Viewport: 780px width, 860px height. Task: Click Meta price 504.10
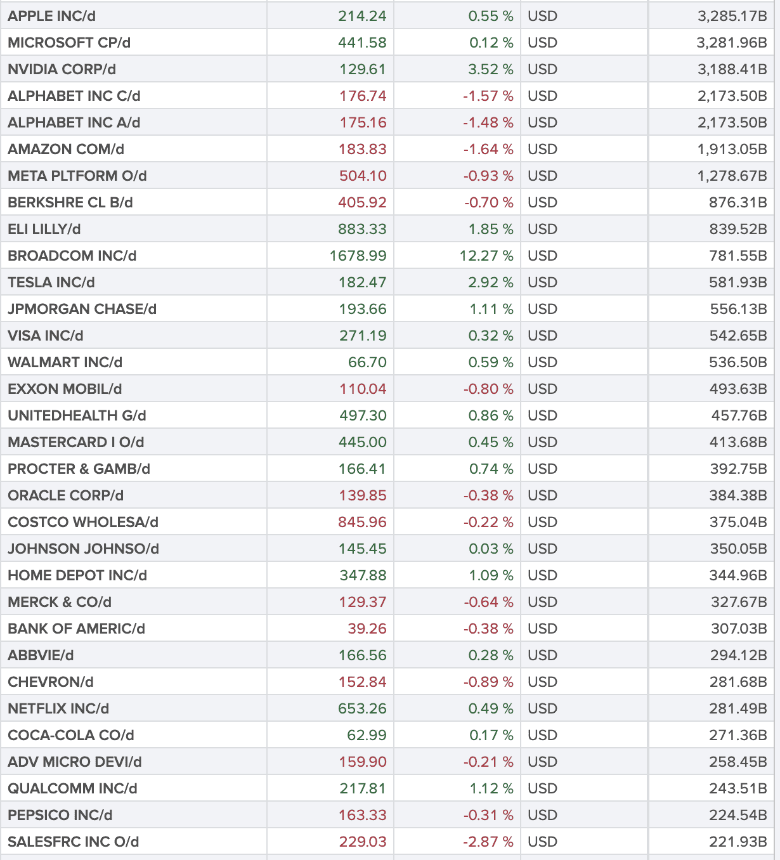point(363,176)
